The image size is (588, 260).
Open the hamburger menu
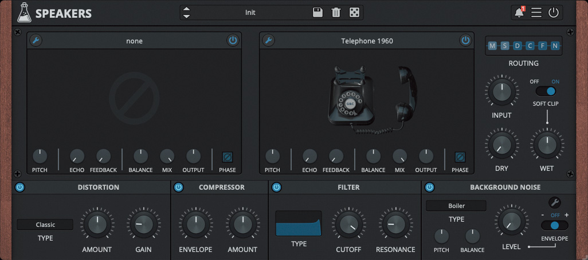pyautogui.click(x=536, y=13)
